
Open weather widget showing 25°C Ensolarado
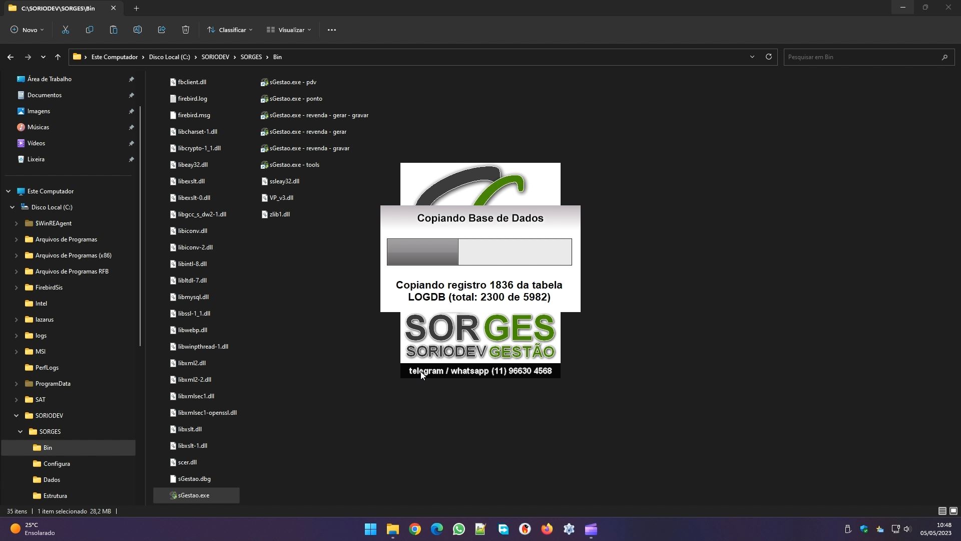[x=33, y=529]
